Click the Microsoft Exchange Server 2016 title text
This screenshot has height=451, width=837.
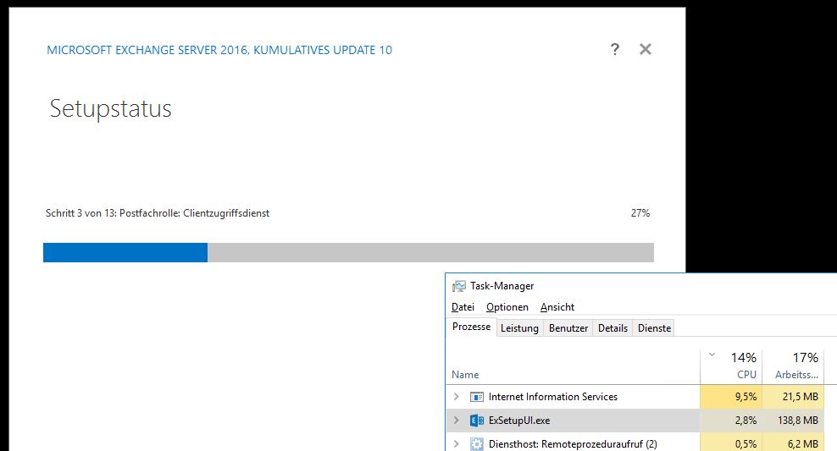(219, 50)
